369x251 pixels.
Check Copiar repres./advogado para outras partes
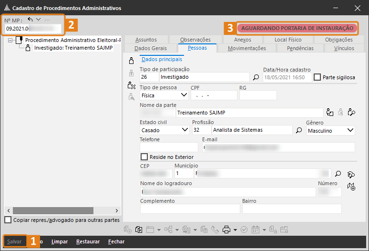(8, 220)
